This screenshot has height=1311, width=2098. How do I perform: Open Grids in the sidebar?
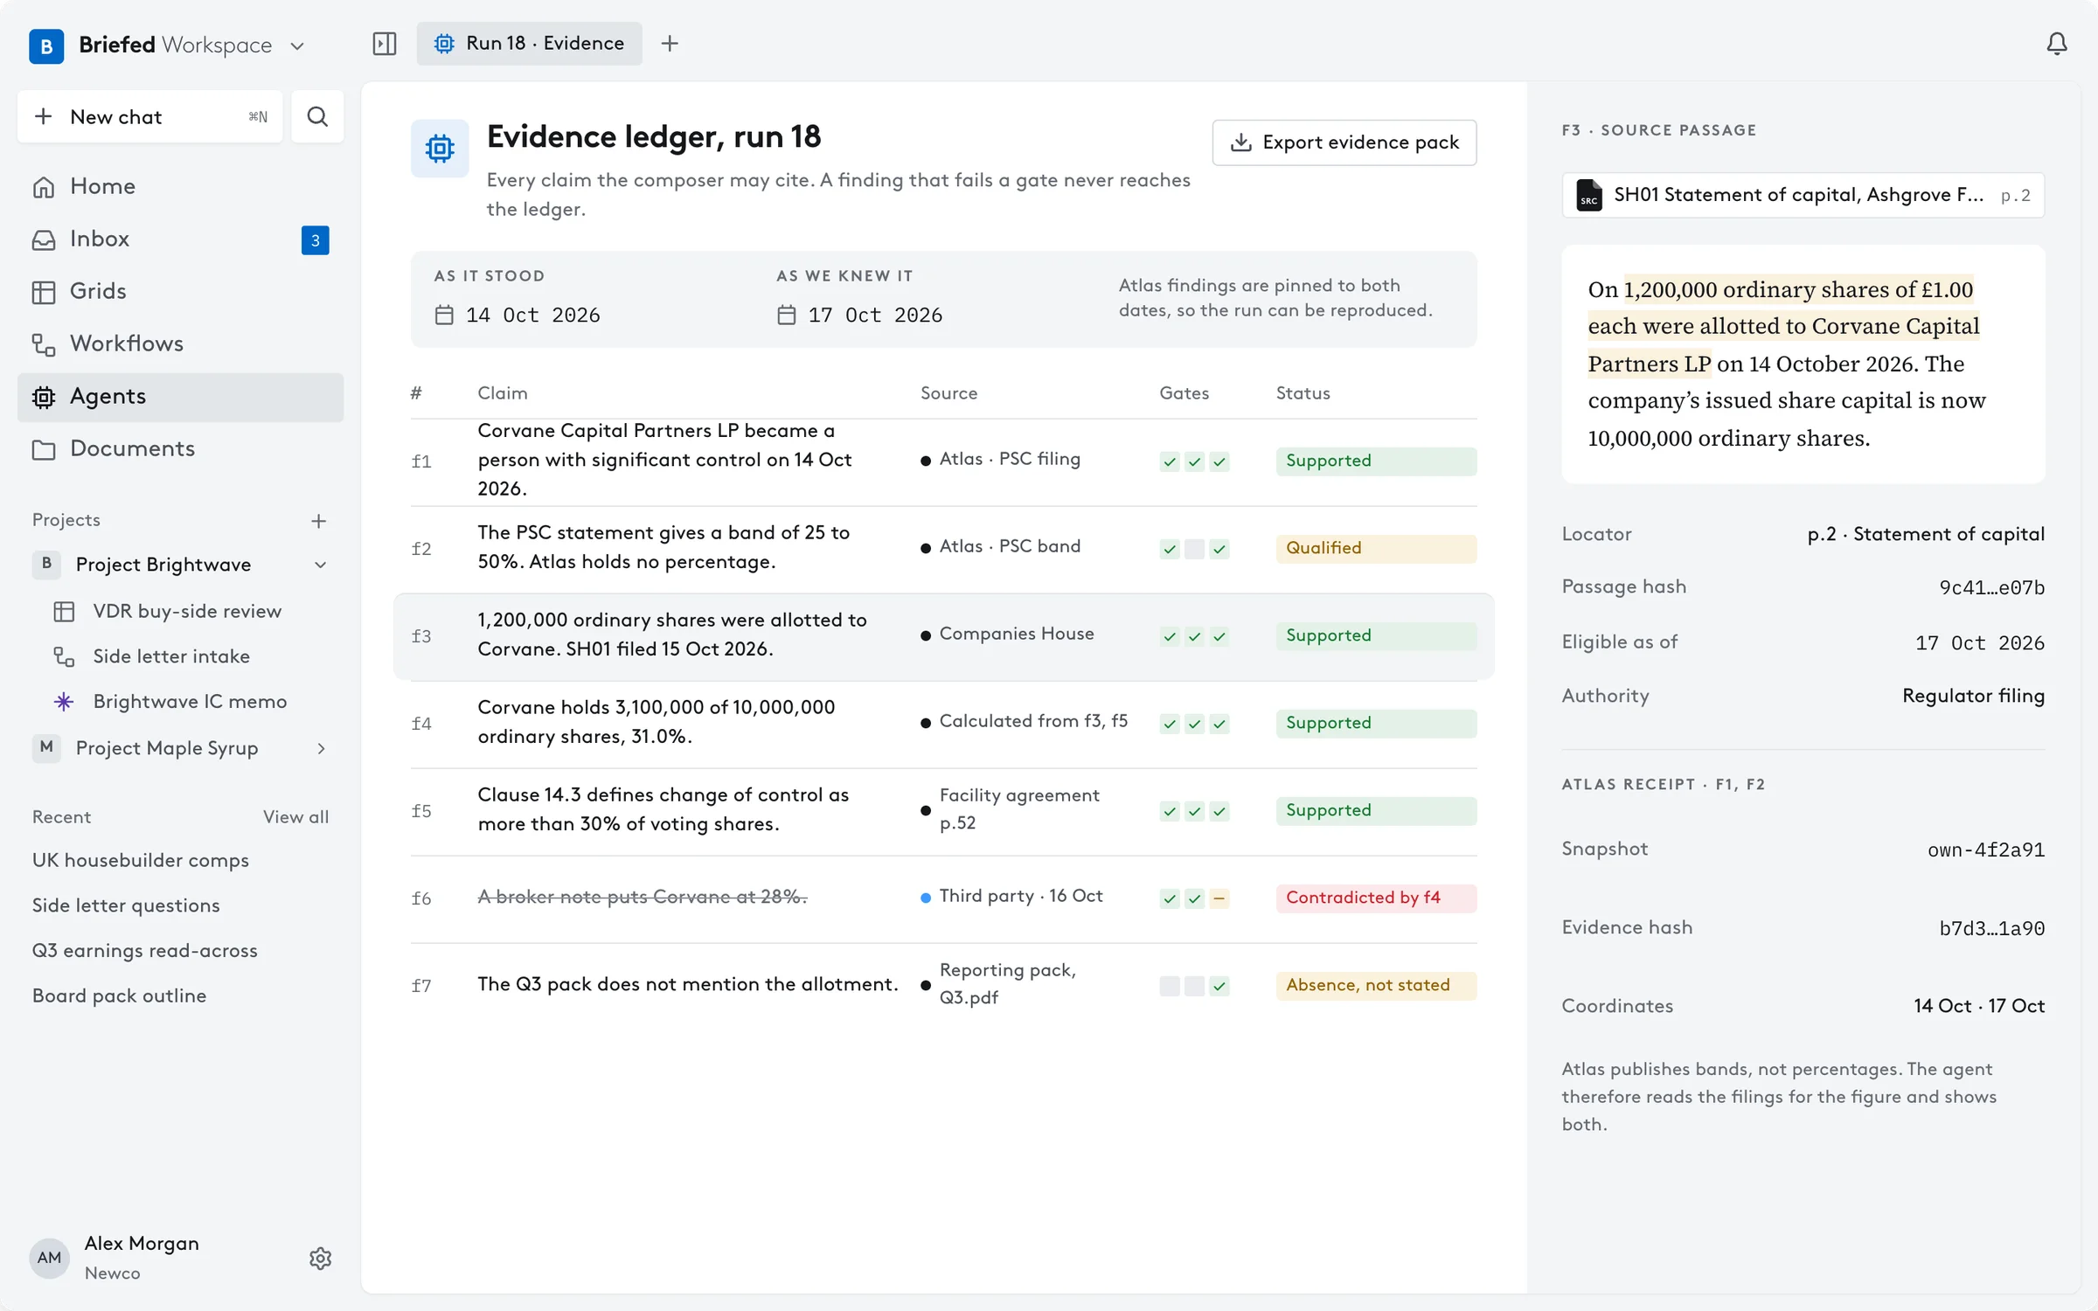click(x=180, y=291)
